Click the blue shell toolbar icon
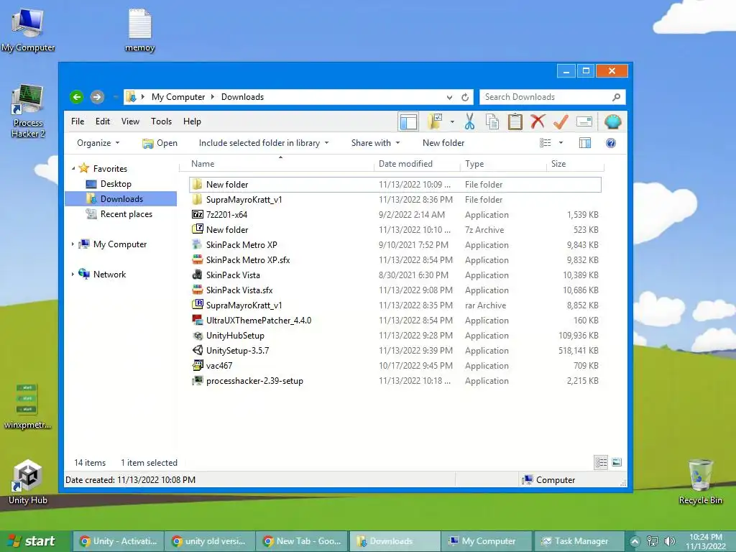This screenshot has height=552, width=736. [612, 121]
